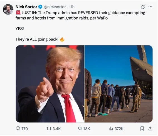Like the post with the heart icon
The width and height of the screenshot is (158, 136).
tap(80, 129)
